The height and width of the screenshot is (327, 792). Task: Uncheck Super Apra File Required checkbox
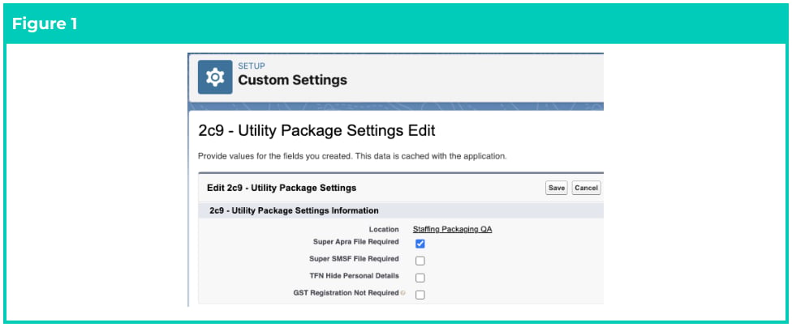tap(420, 244)
